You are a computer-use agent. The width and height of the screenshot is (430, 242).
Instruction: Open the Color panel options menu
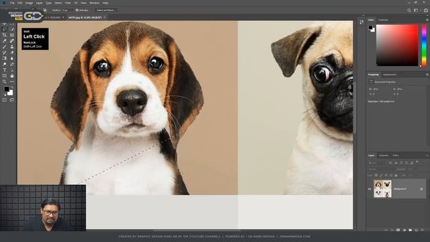tap(427, 19)
